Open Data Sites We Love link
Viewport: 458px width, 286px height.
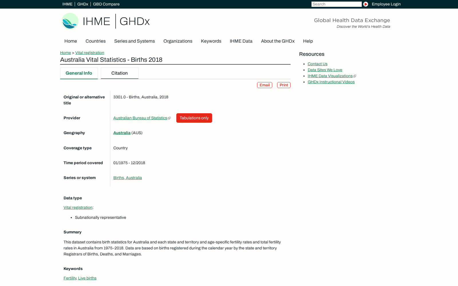325,70
